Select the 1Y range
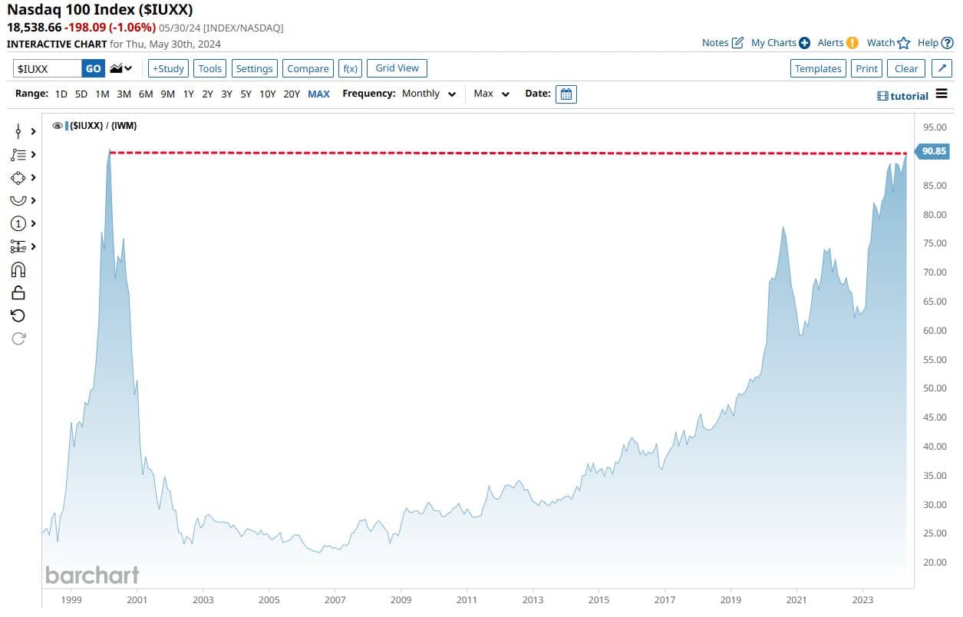This screenshot has height=617, width=963. pos(188,94)
